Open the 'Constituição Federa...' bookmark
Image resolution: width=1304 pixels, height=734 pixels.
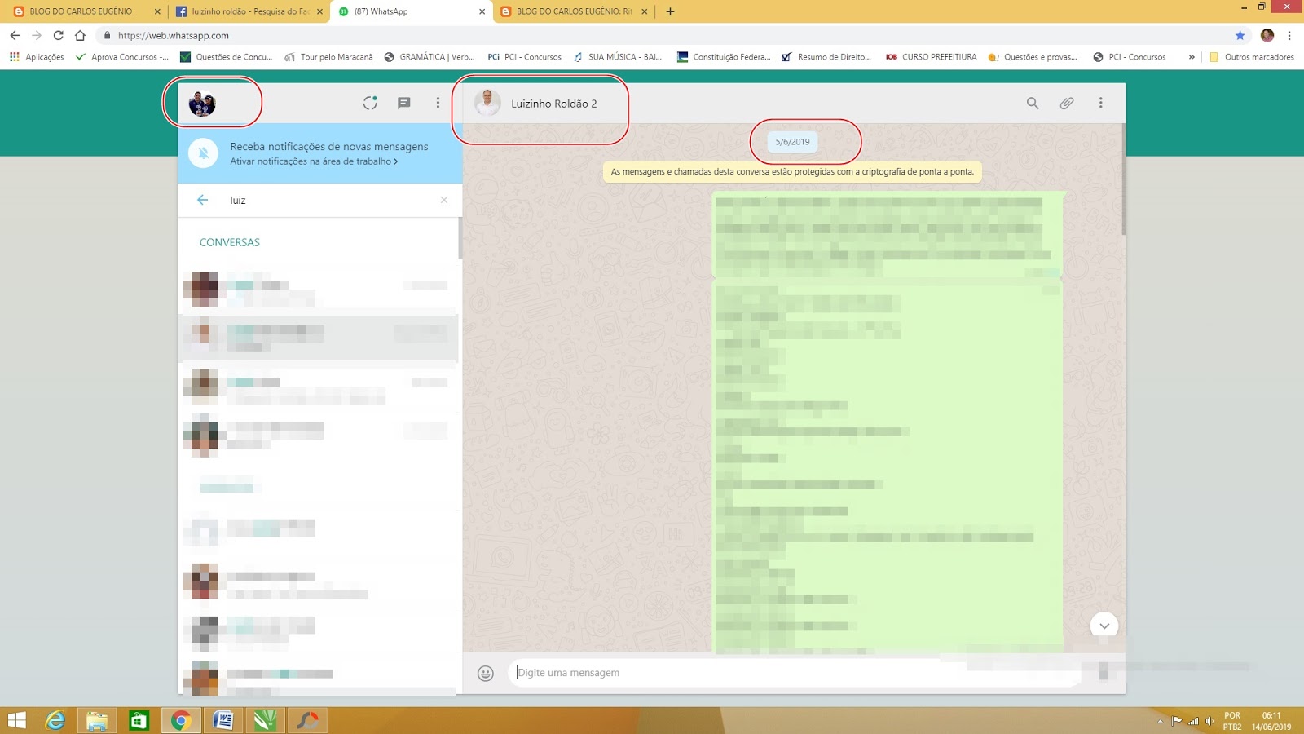coord(724,57)
